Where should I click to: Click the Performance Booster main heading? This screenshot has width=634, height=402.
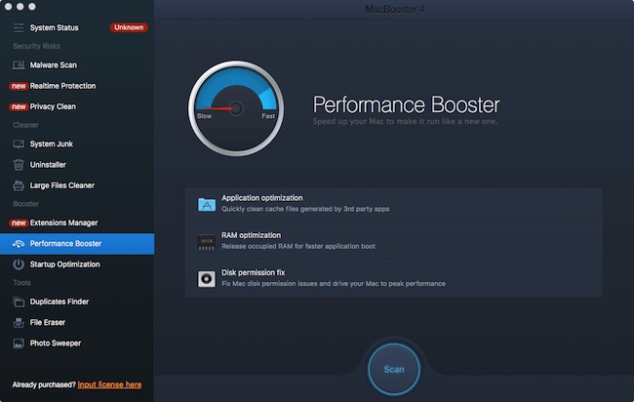(x=407, y=105)
